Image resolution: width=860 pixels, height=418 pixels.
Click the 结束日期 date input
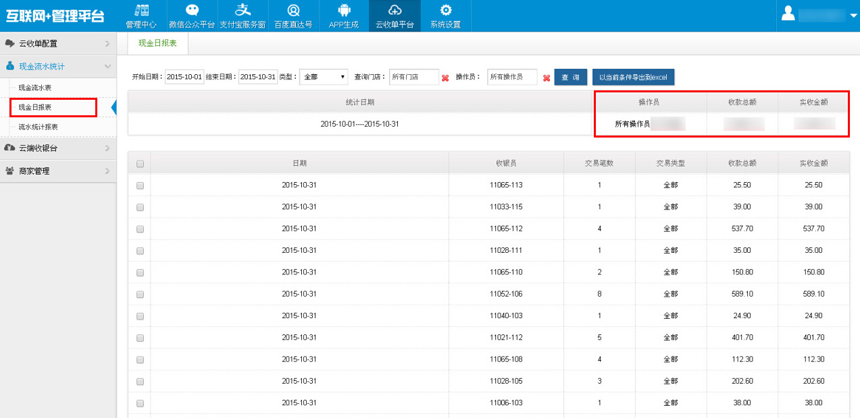258,77
